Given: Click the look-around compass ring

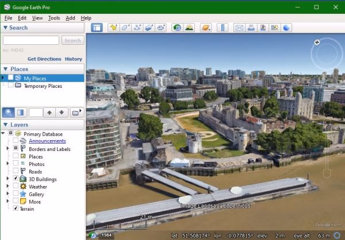Looking at the screenshot, I should tap(327, 54).
